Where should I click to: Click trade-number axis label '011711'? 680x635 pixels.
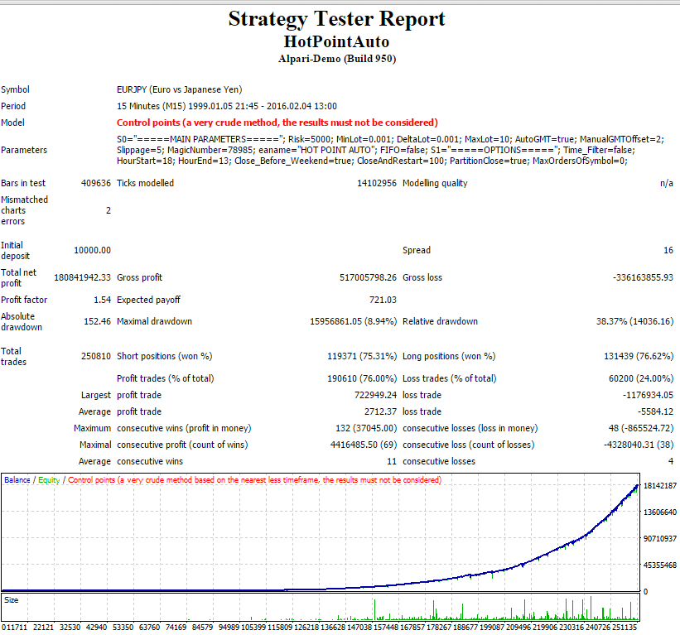tap(14, 628)
